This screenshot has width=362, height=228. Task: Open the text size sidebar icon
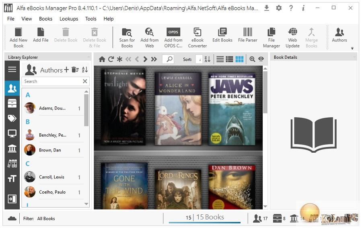[x=12, y=178]
